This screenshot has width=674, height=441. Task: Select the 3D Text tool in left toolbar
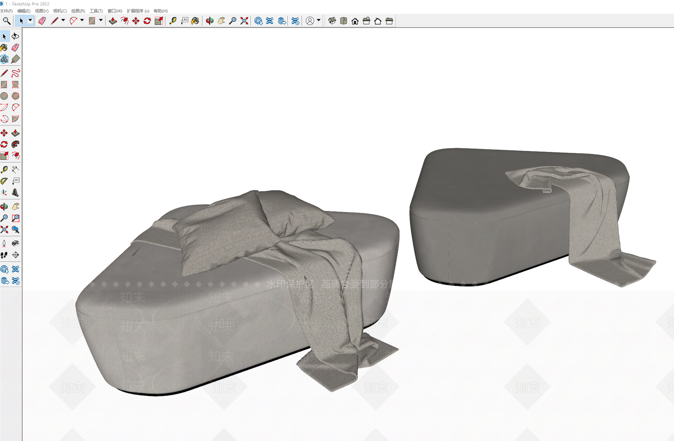(x=16, y=193)
